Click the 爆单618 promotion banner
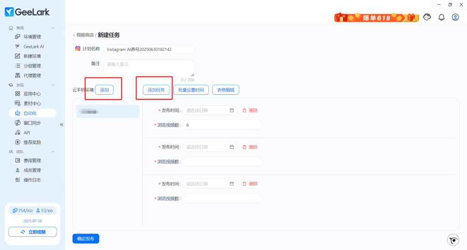Viewport: 467px width, 250px height. (377, 18)
